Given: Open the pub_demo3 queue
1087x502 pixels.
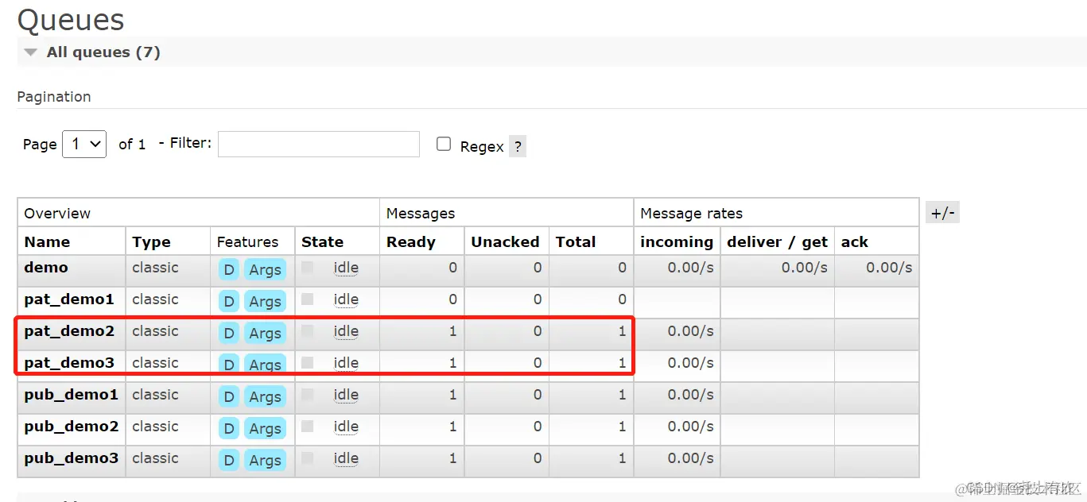Looking at the screenshot, I should (x=71, y=458).
